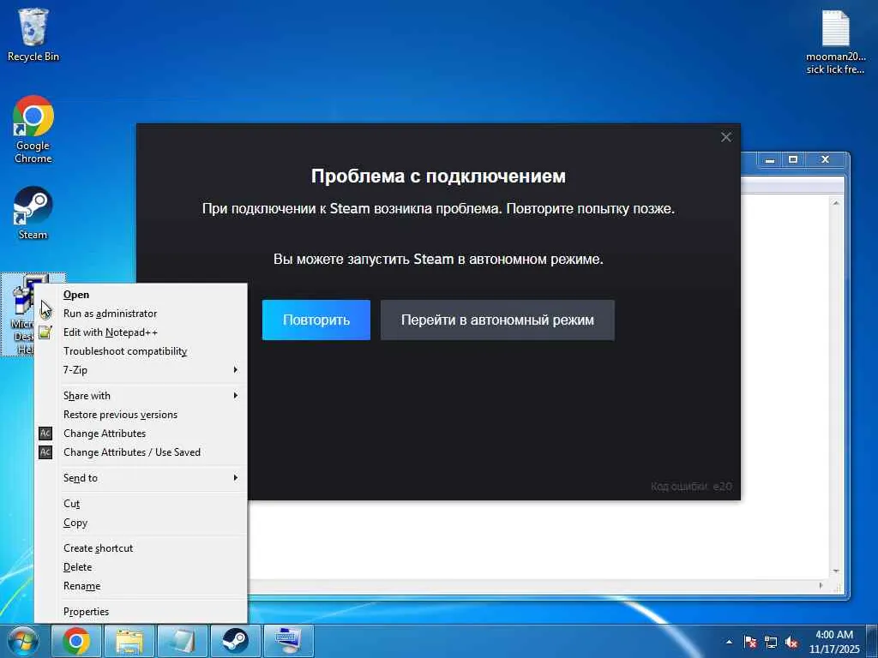The image size is (878, 658).
Task: Click the Notepad++ icon beside Edit with Notepad++
Action: 45,332
